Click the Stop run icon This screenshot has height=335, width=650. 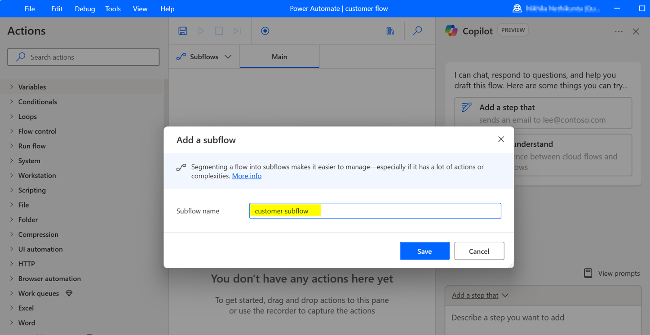coord(219,30)
